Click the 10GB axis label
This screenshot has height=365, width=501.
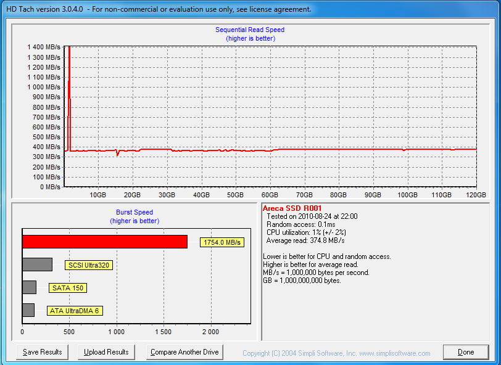(97, 195)
